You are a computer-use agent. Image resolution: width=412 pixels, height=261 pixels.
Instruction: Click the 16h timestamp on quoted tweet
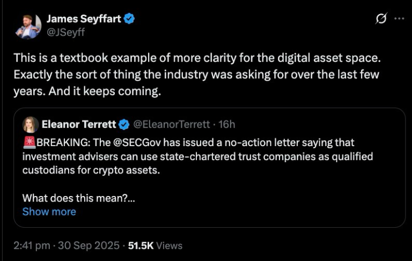(x=227, y=125)
